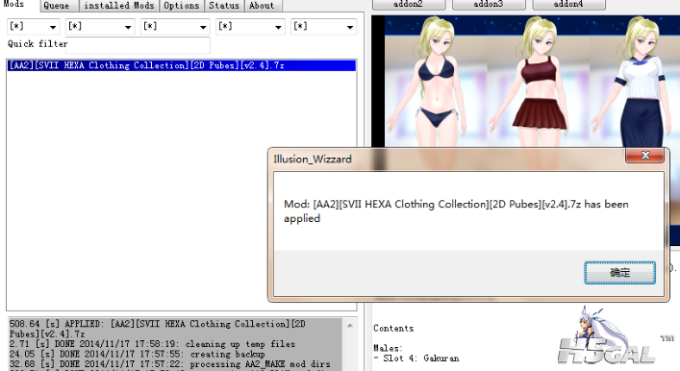Click the mod preview image
This screenshot has width=680, height=371.
[x=525, y=83]
